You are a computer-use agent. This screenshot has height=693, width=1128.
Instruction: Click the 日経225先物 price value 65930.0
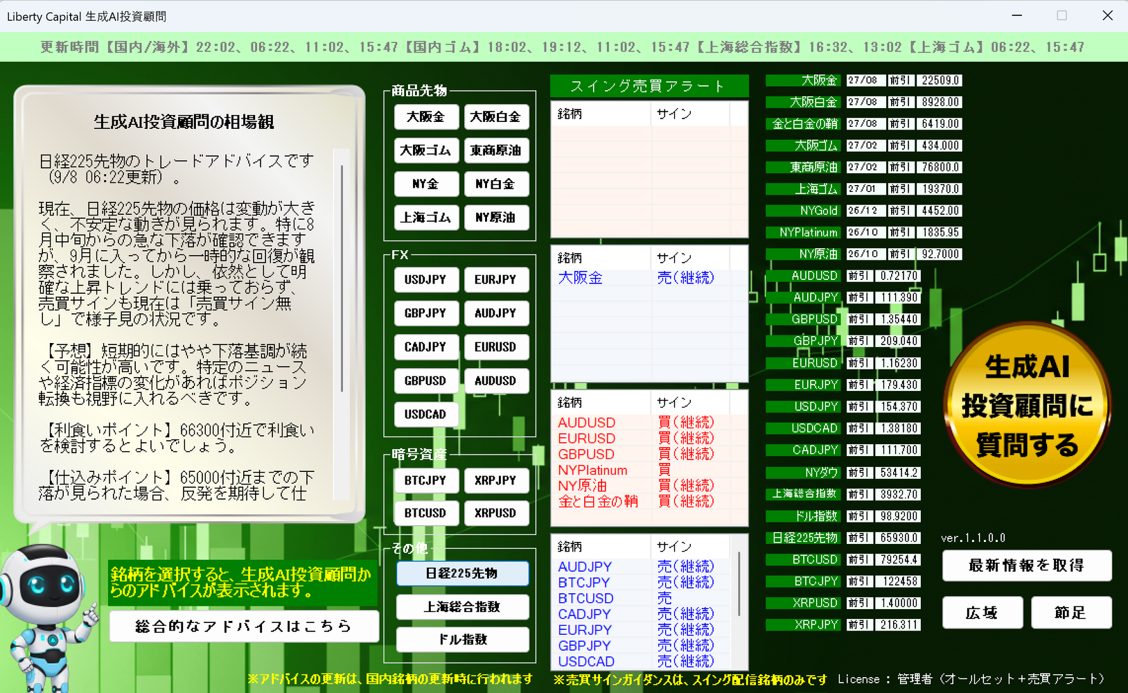(x=899, y=538)
